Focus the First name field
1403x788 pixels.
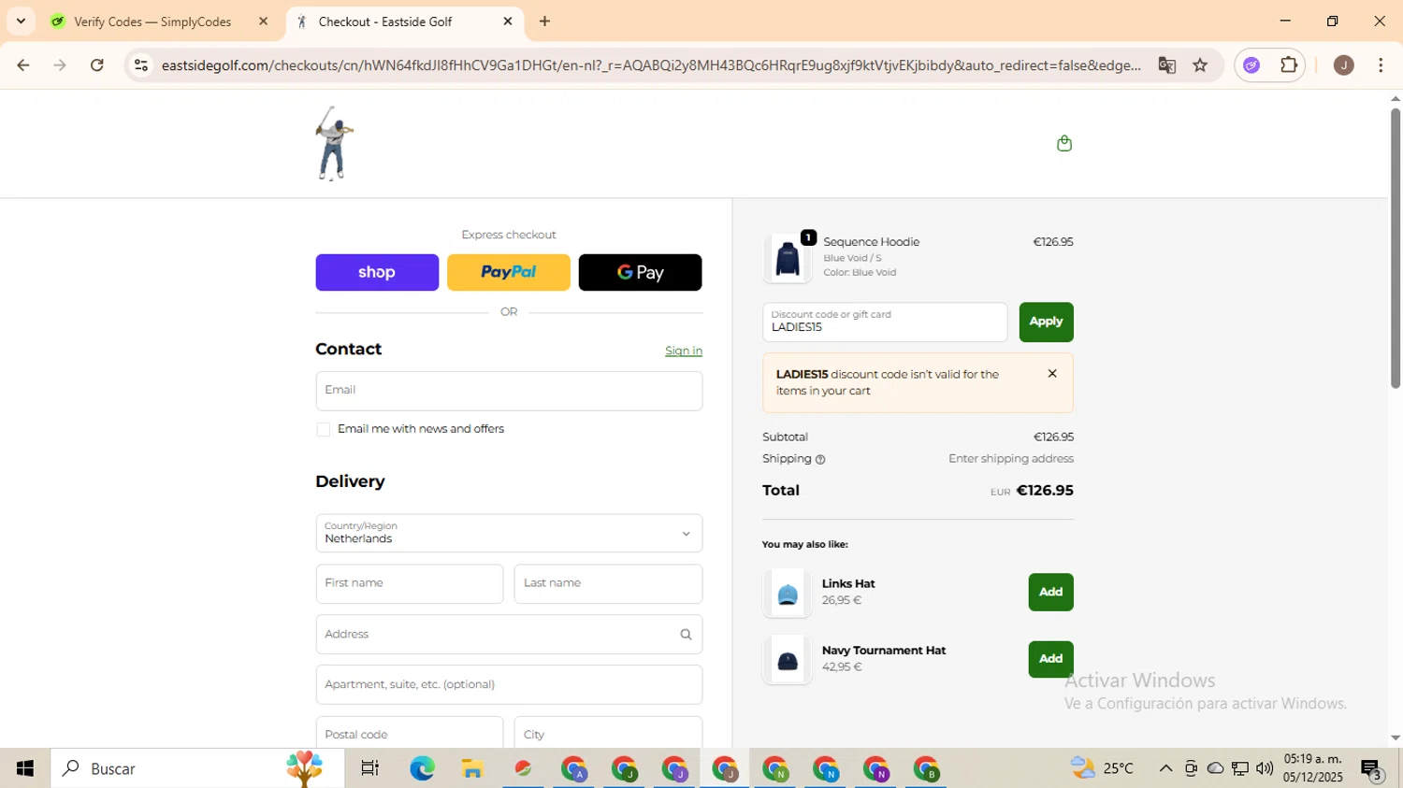point(410,583)
